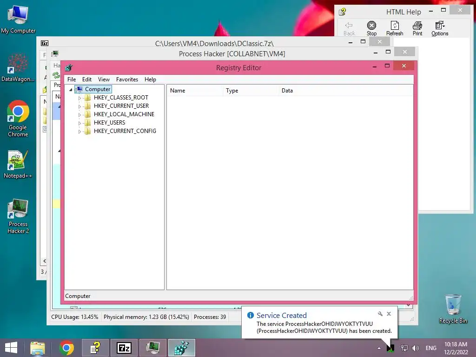Click Physical memory status bar entry
476x357 pixels.
click(146, 317)
